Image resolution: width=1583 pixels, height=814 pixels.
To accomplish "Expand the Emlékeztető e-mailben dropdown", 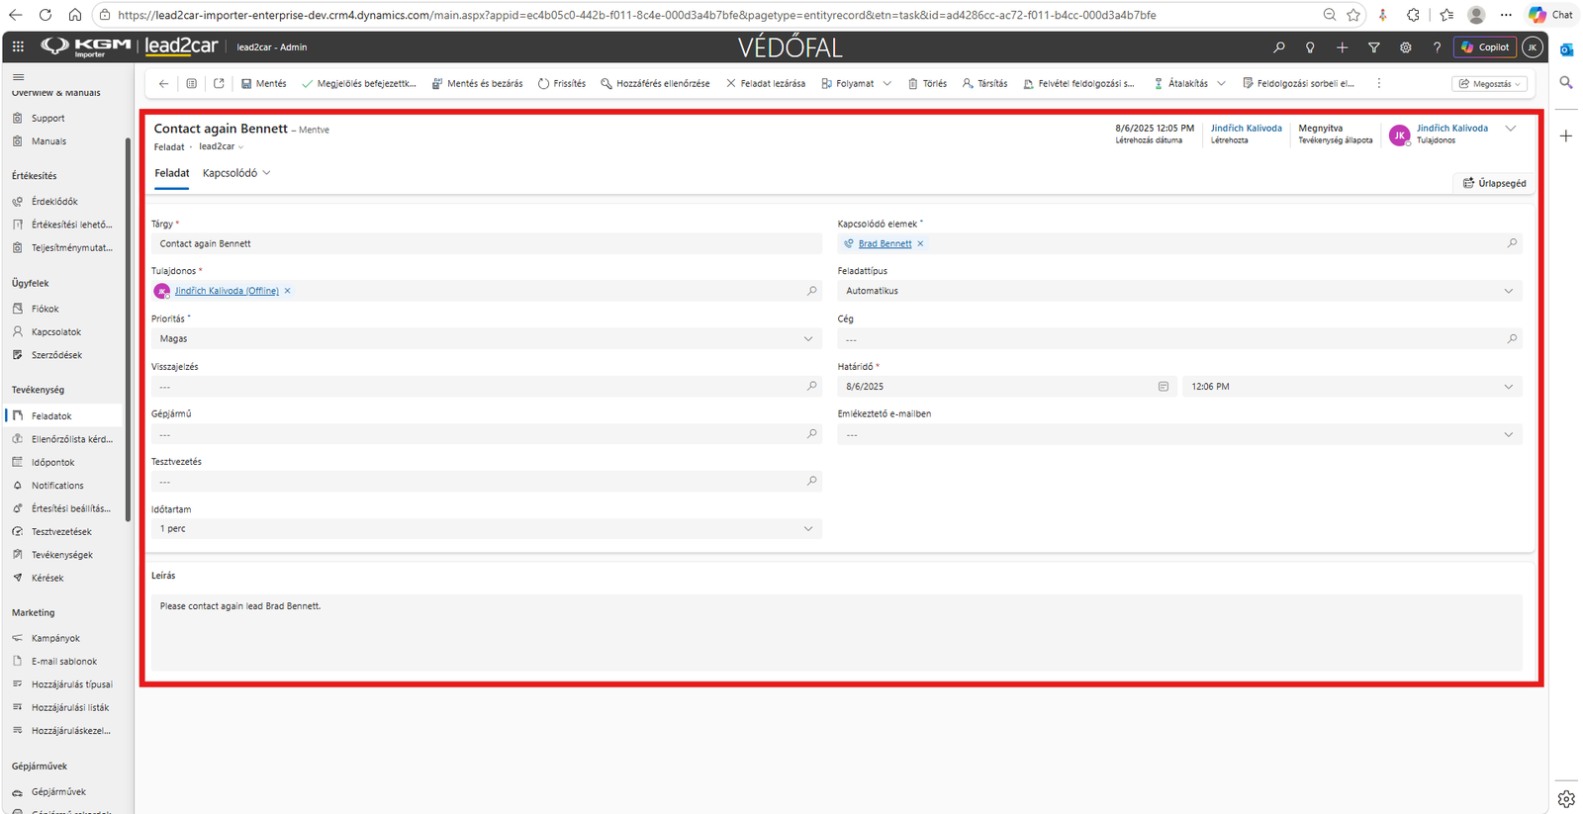I will (x=1509, y=434).
